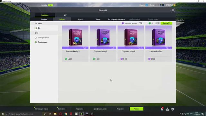Open the Серии category tab
Image resolution: width=206 pixels, height=116 pixels.
(x=98, y=19)
